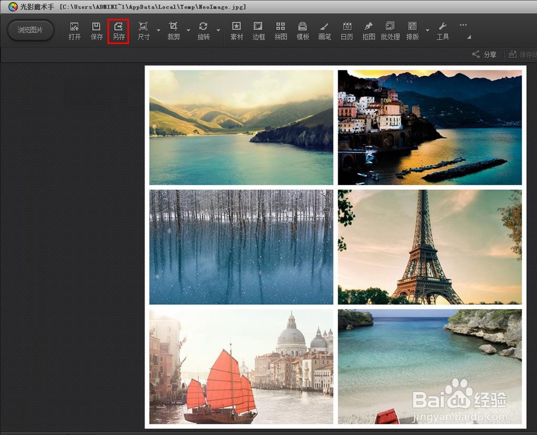Select the 裁剪 crop tool
This screenshot has height=435, width=537.
click(173, 31)
